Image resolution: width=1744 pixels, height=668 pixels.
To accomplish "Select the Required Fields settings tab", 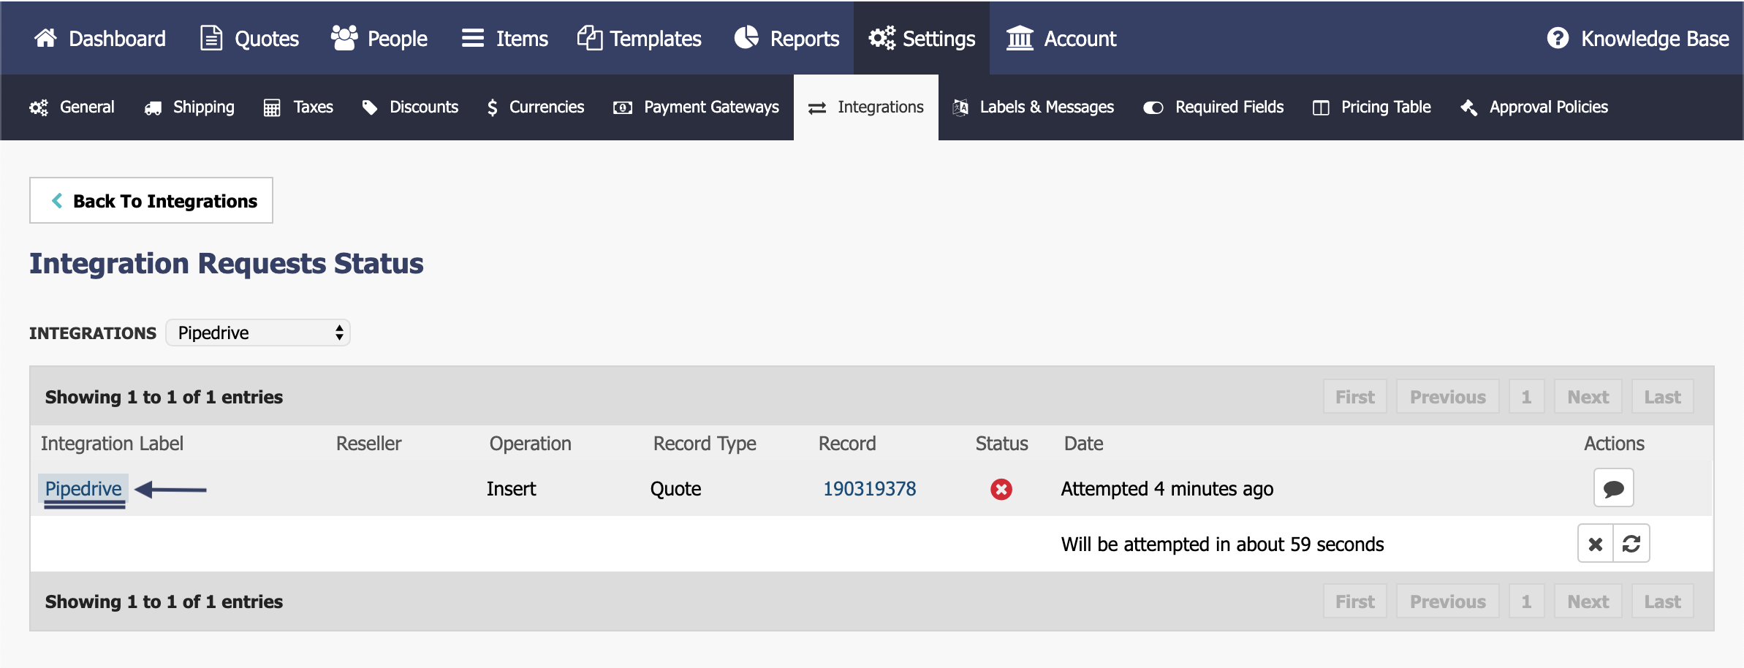I will tap(1213, 107).
